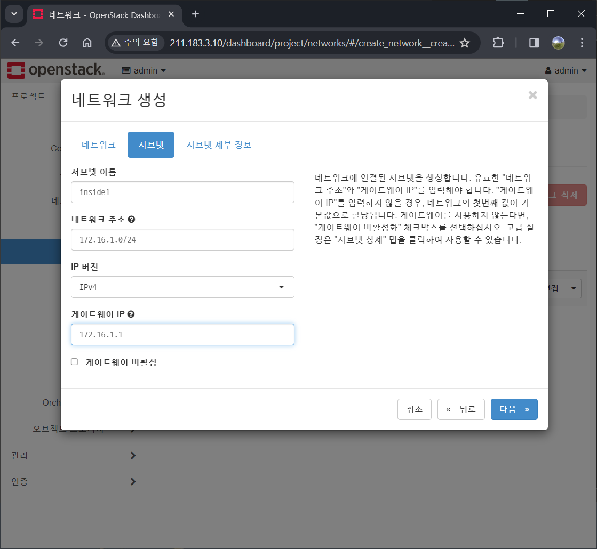This screenshot has width=597, height=549.
Task: Click the 주의 요함 security warning chip
Action: pyautogui.click(x=136, y=43)
